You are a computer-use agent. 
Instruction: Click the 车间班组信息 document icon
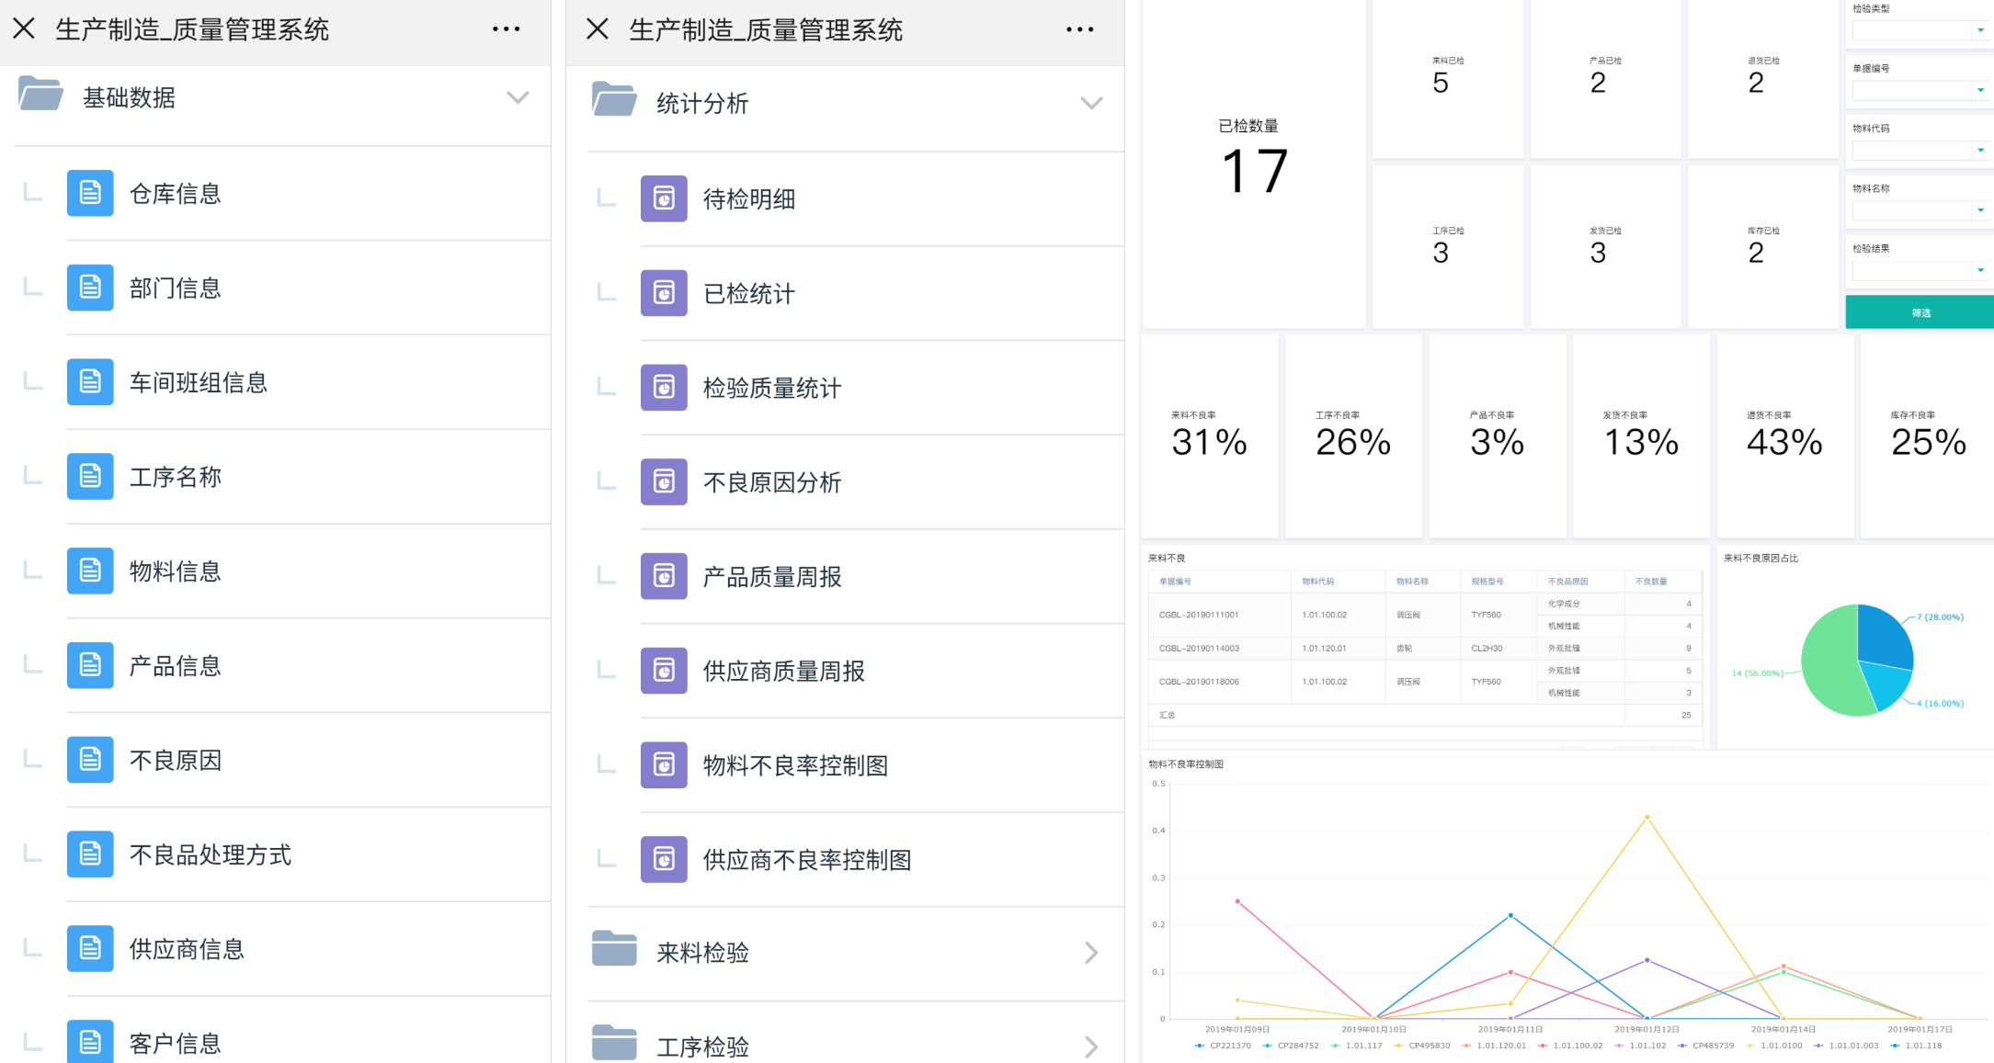(90, 382)
